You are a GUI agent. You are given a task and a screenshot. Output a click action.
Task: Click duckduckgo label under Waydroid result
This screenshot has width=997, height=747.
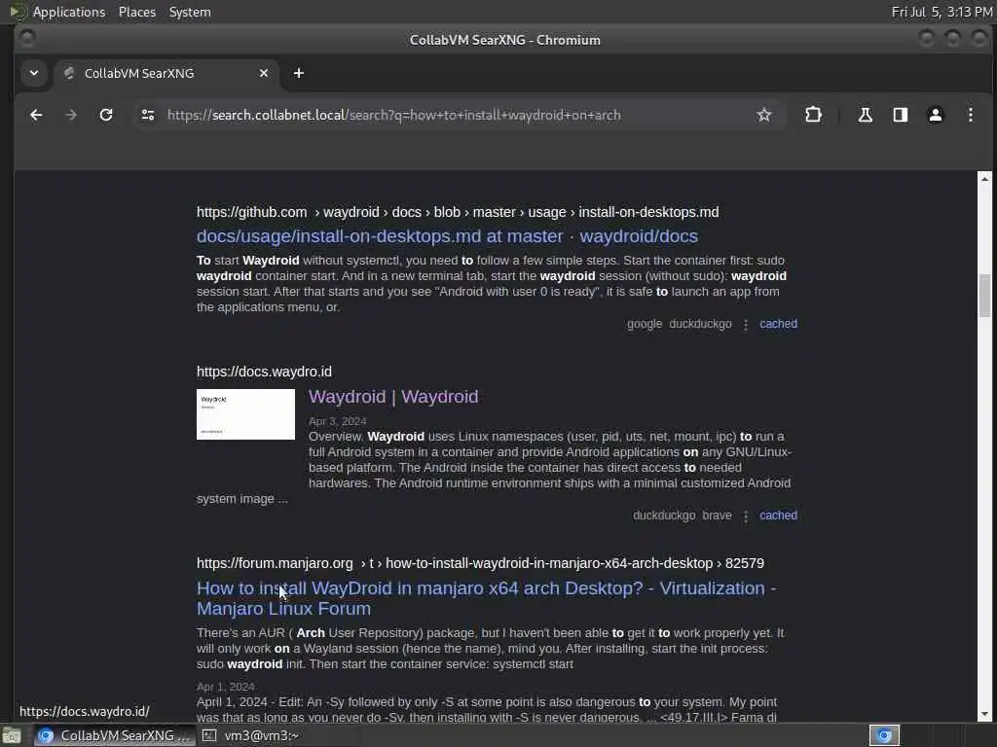pos(664,516)
